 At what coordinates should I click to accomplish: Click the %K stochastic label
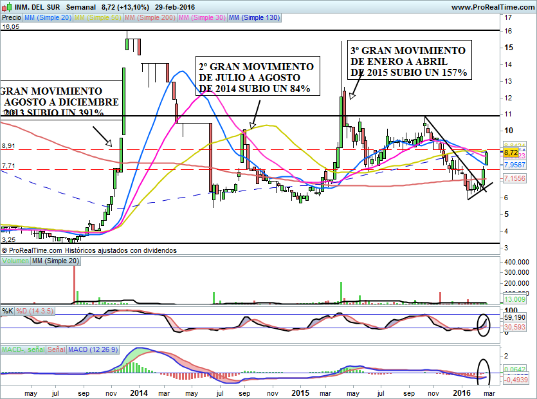(x=8, y=311)
